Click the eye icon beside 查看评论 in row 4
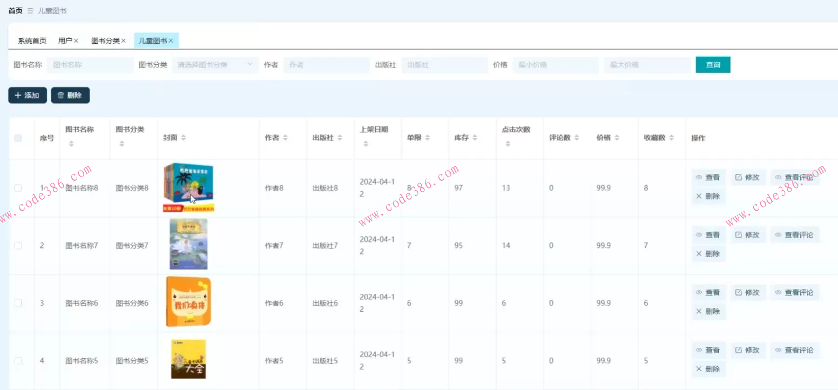This screenshot has width=838, height=390. click(x=778, y=350)
